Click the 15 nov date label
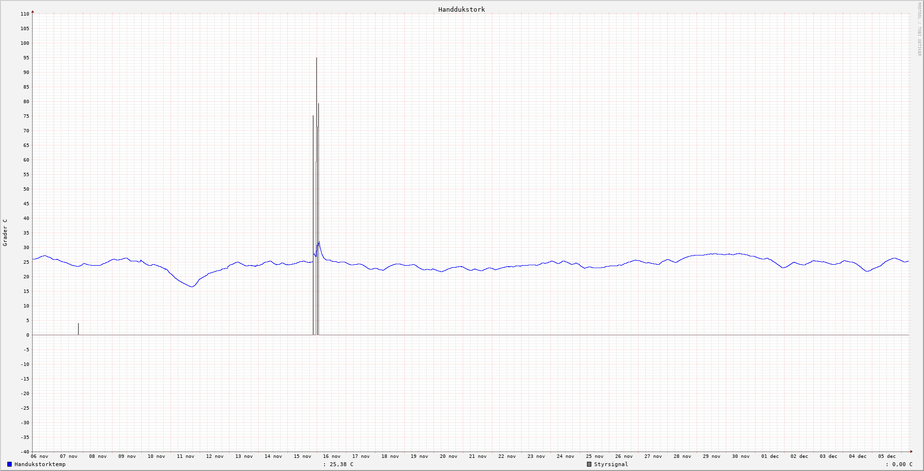The height and width of the screenshot is (471, 924). [x=302, y=456]
